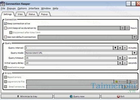Open the non-default connection dropdown arrow
This screenshot has width=140, height=100.
134,37
